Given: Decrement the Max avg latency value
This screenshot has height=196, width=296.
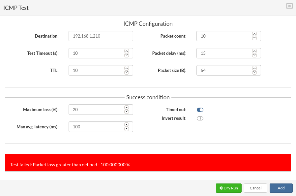Looking at the screenshot, I should coord(126,128).
